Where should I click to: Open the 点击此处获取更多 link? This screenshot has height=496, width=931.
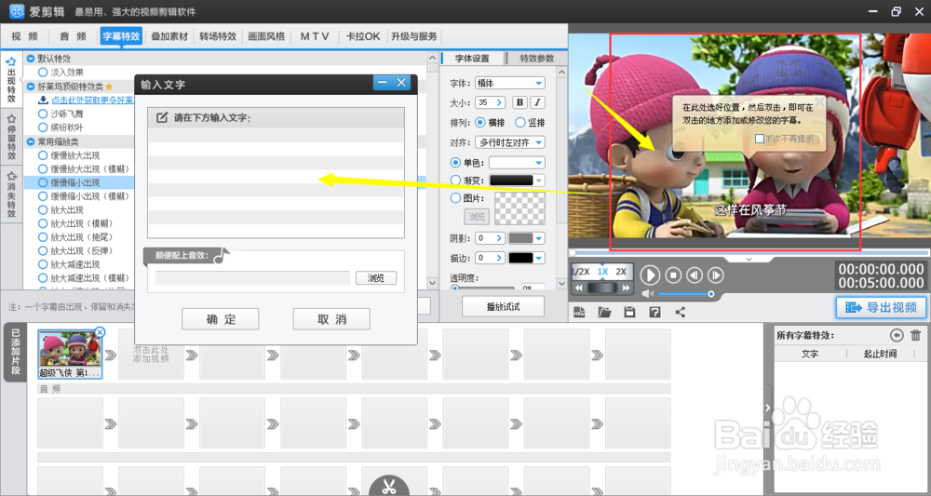92,101
